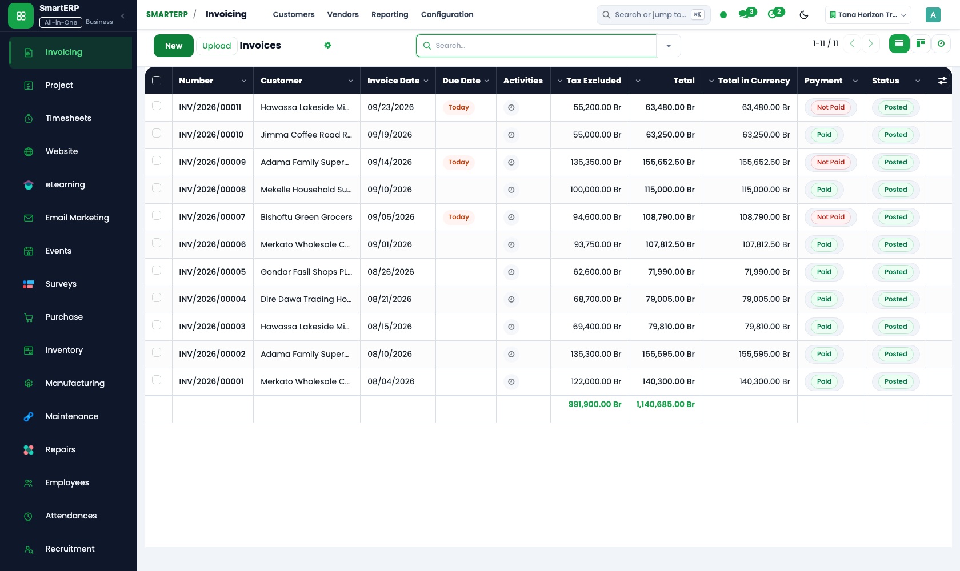Screen dimensions: 960x571
Task: Switch to activity view clock icon
Action: coord(941,43)
